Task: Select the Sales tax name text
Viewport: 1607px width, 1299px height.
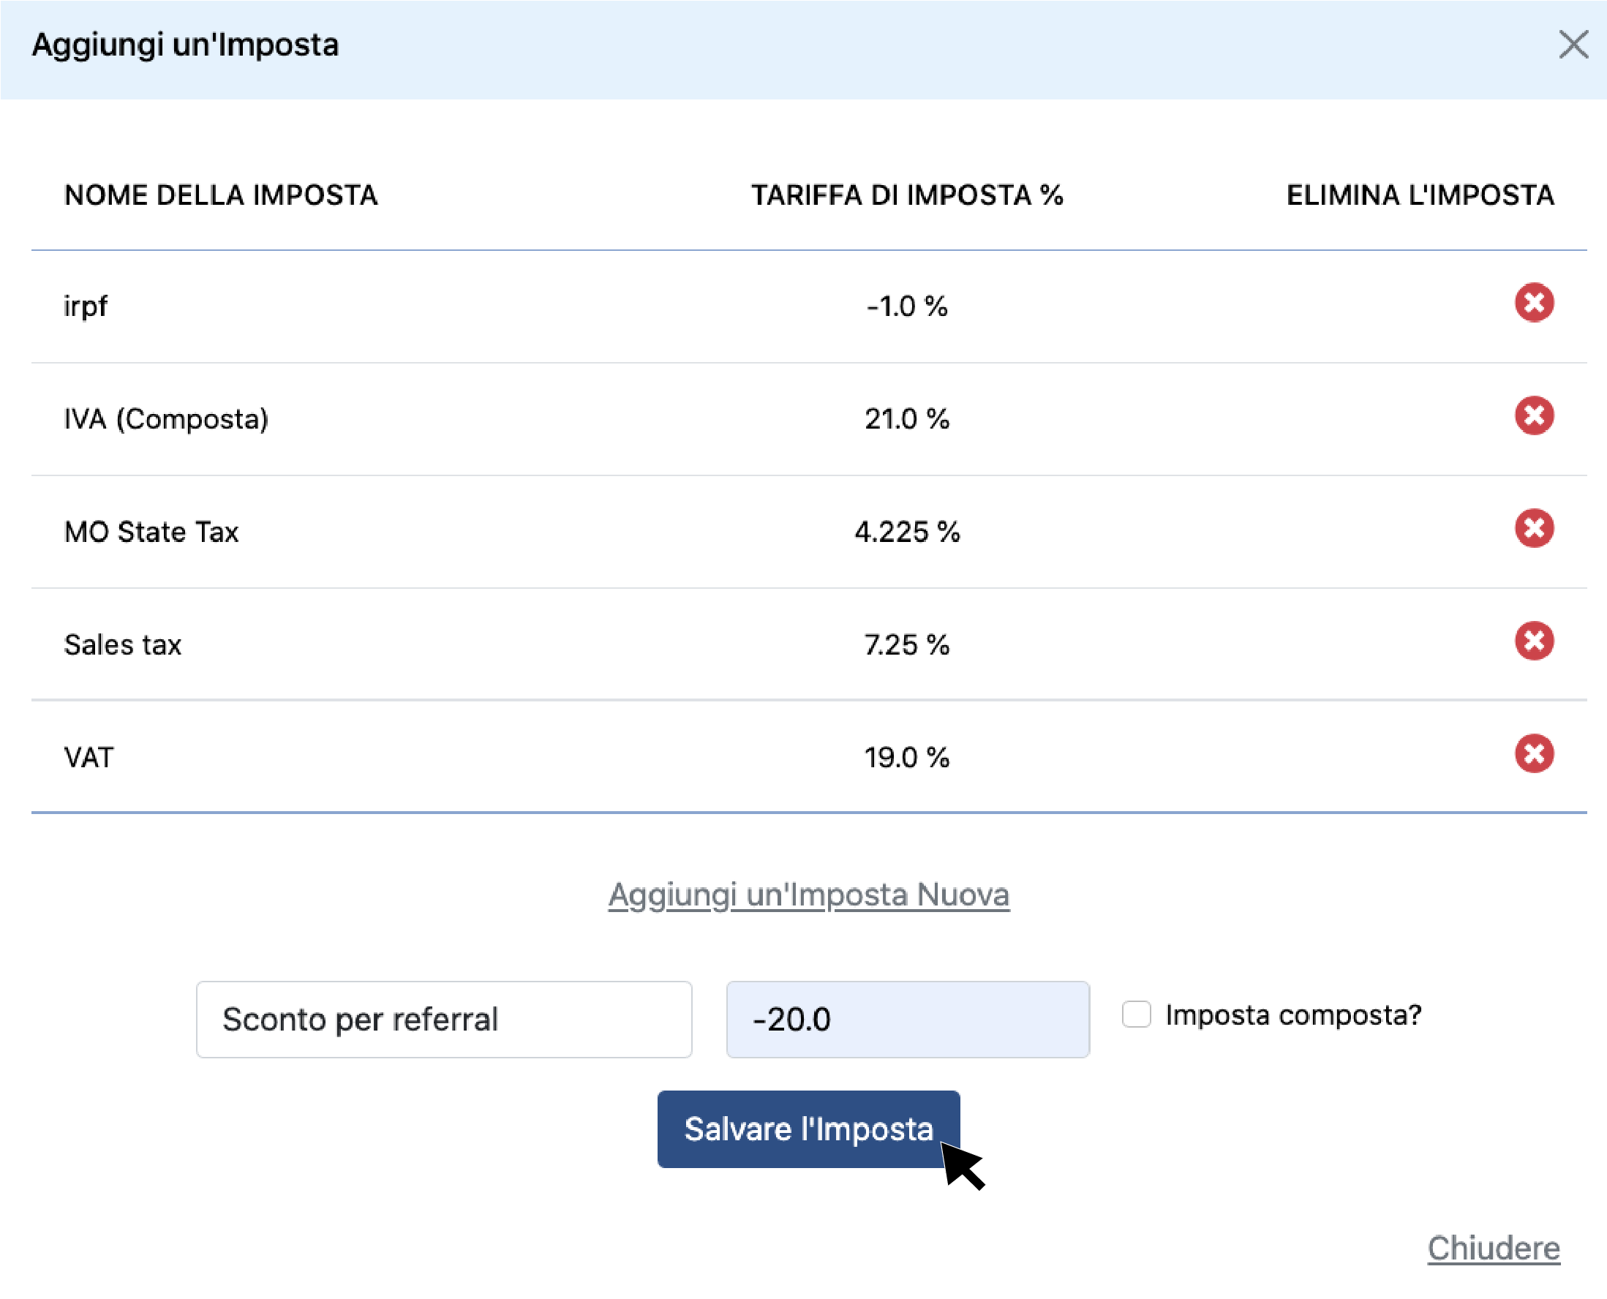Action: tap(123, 645)
